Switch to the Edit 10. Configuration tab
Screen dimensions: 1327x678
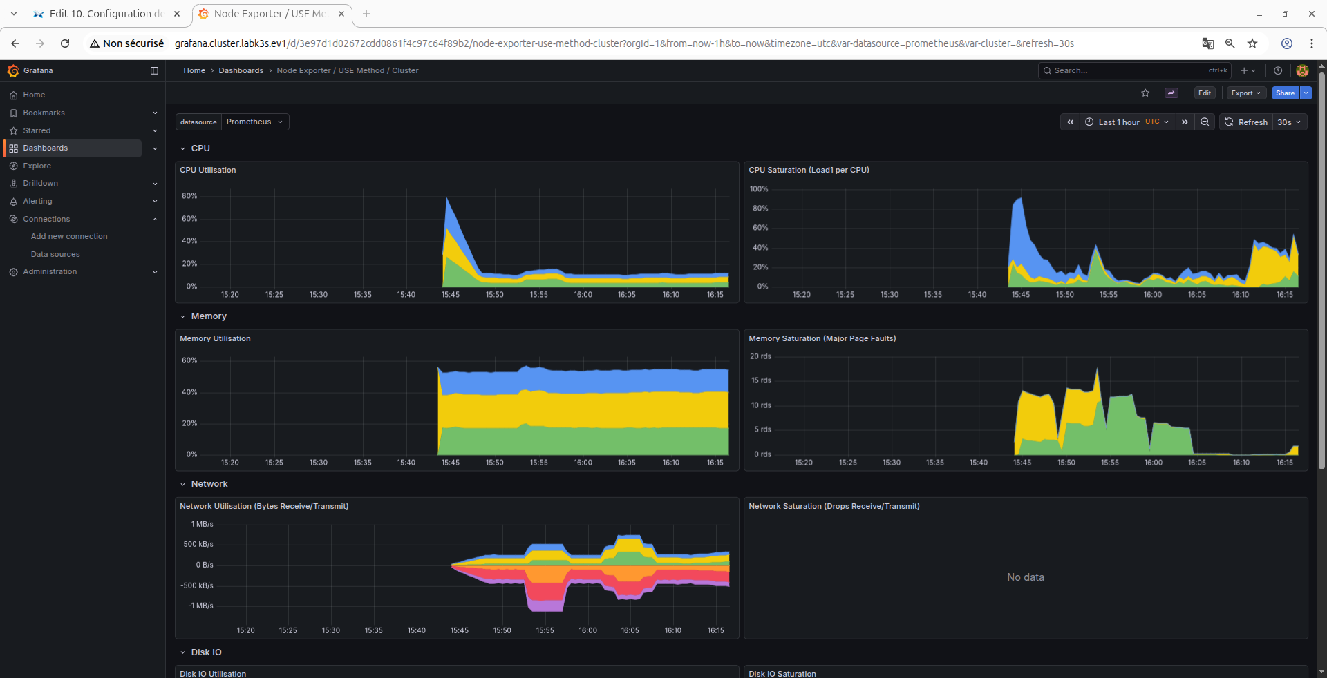coord(106,14)
